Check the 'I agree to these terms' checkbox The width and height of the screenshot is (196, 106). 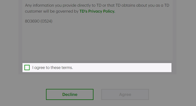[27, 67]
